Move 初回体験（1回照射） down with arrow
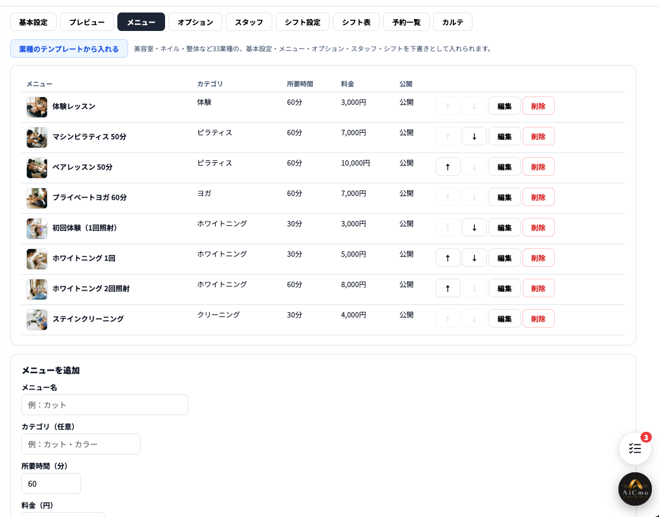The image size is (659, 517). 474,228
